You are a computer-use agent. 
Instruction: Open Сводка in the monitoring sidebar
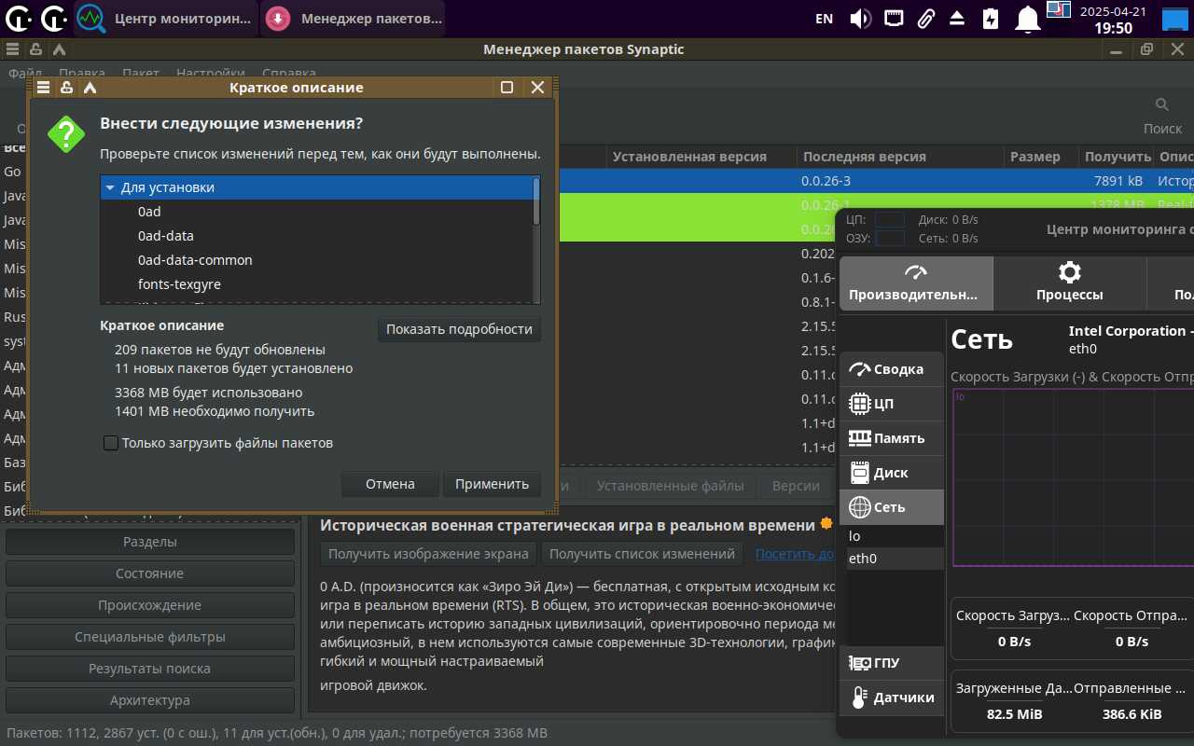[891, 369]
